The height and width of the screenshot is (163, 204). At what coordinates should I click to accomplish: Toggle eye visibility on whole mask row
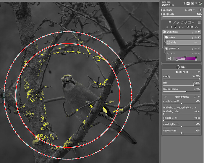[195, 32]
